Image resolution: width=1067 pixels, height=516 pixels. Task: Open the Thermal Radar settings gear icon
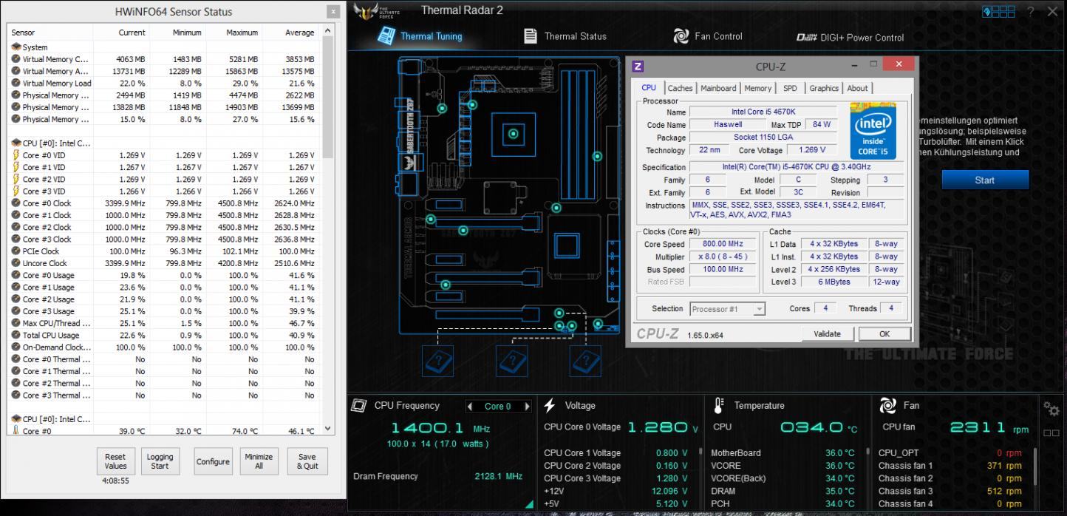1051,408
